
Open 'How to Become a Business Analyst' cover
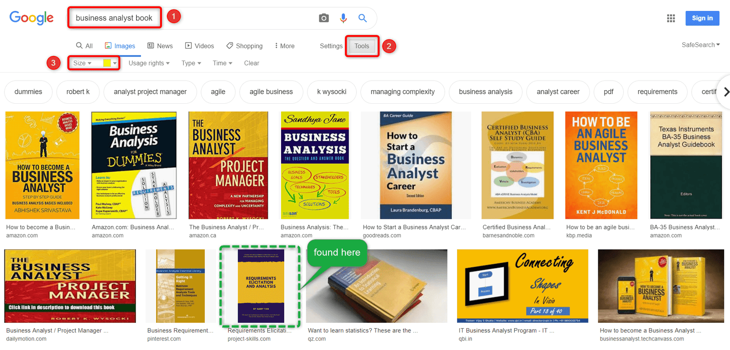(42, 165)
